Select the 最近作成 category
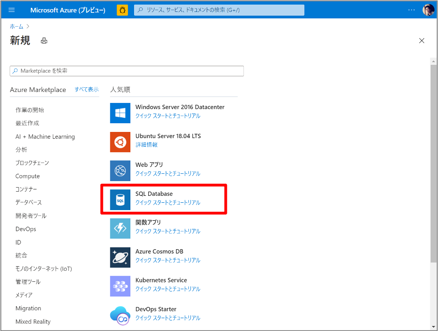Image resolution: width=438 pixels, height=331 pixels. (28, 123)
